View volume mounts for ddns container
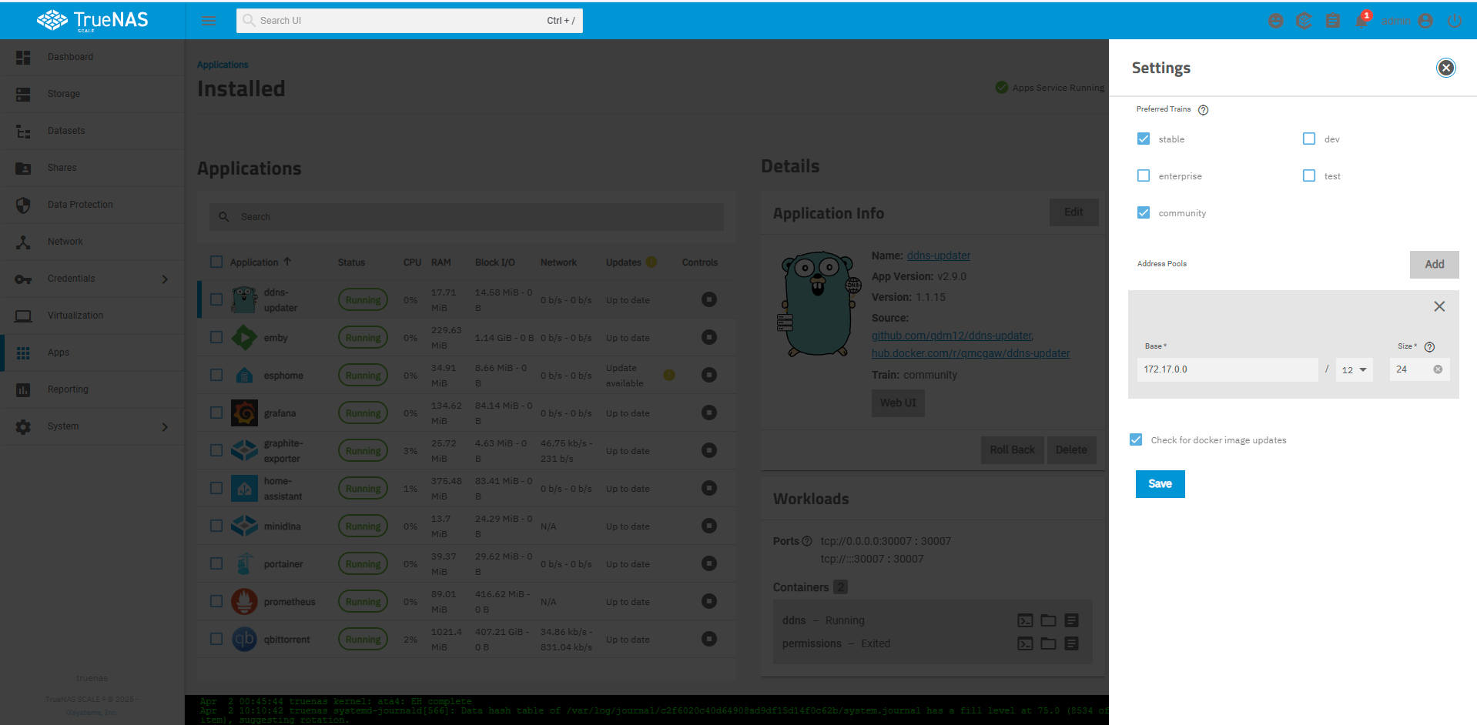 [1048, 620]
